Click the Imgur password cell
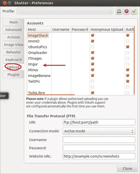The height and width of the screenshot is (174, 140). pyautogui.click(x=80, y=64)
